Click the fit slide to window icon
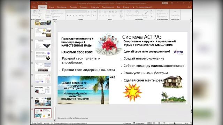The width and height of the screenshot is (223, 125). pyautogui.click(x=191, y=123)
